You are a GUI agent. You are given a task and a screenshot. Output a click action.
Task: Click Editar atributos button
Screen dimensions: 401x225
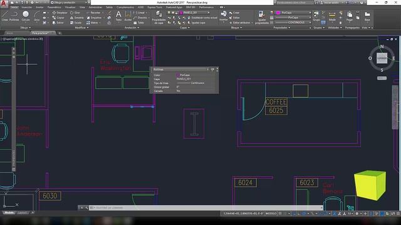tap(239, 22)
